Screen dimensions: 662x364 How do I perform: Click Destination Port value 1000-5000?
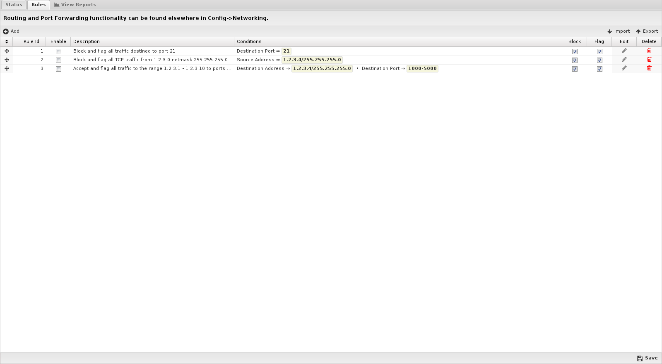click(422, 68)
